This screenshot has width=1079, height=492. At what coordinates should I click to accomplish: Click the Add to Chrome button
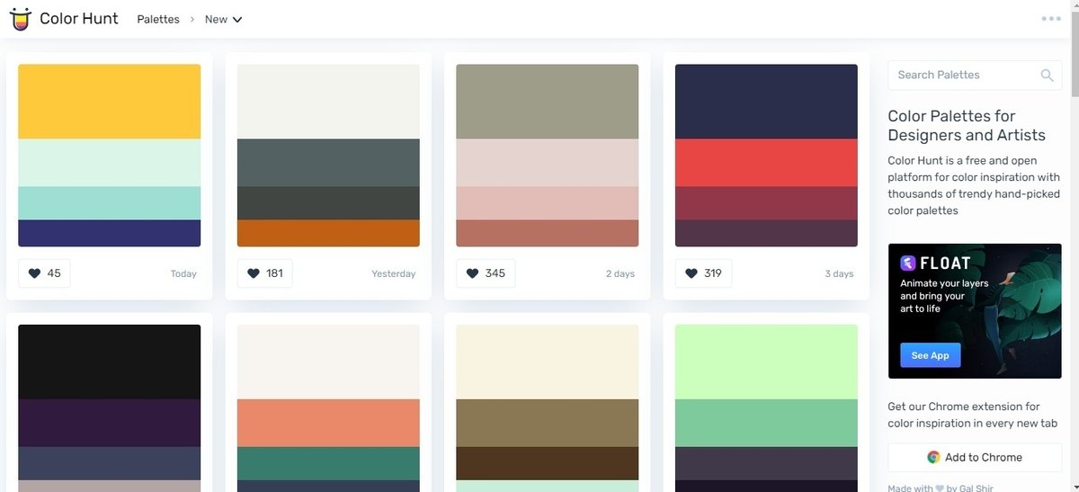(x=976, y=457)
